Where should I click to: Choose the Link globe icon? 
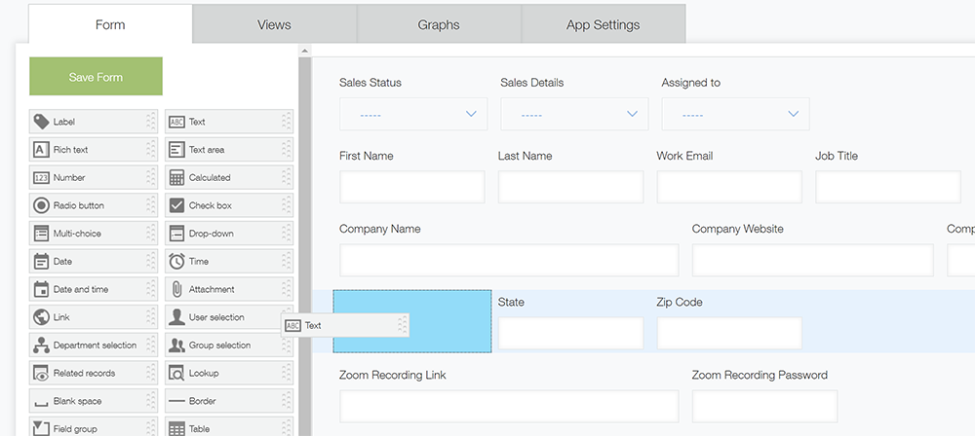(41, 317)
